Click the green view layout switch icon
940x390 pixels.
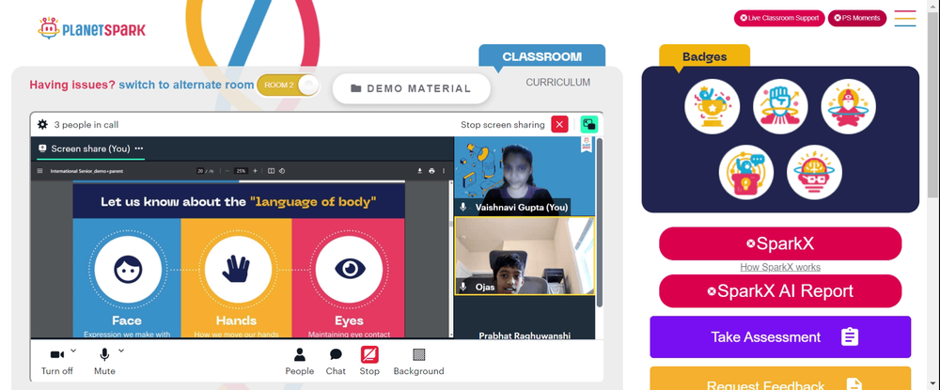pos(589,125)
